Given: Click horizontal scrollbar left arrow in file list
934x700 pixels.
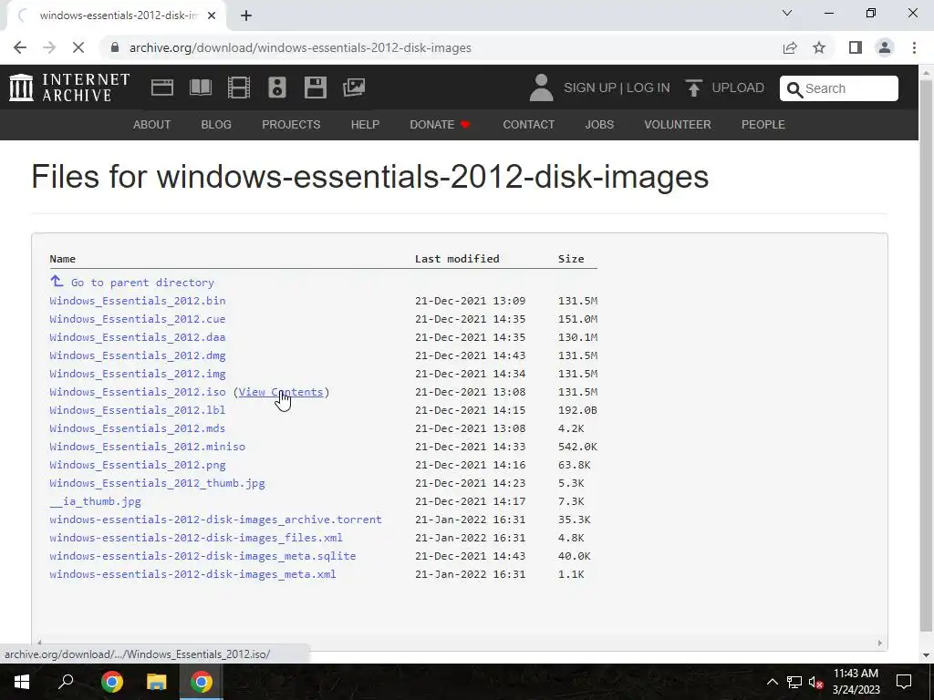Looking at the screenshot, I should pos(39,643).
